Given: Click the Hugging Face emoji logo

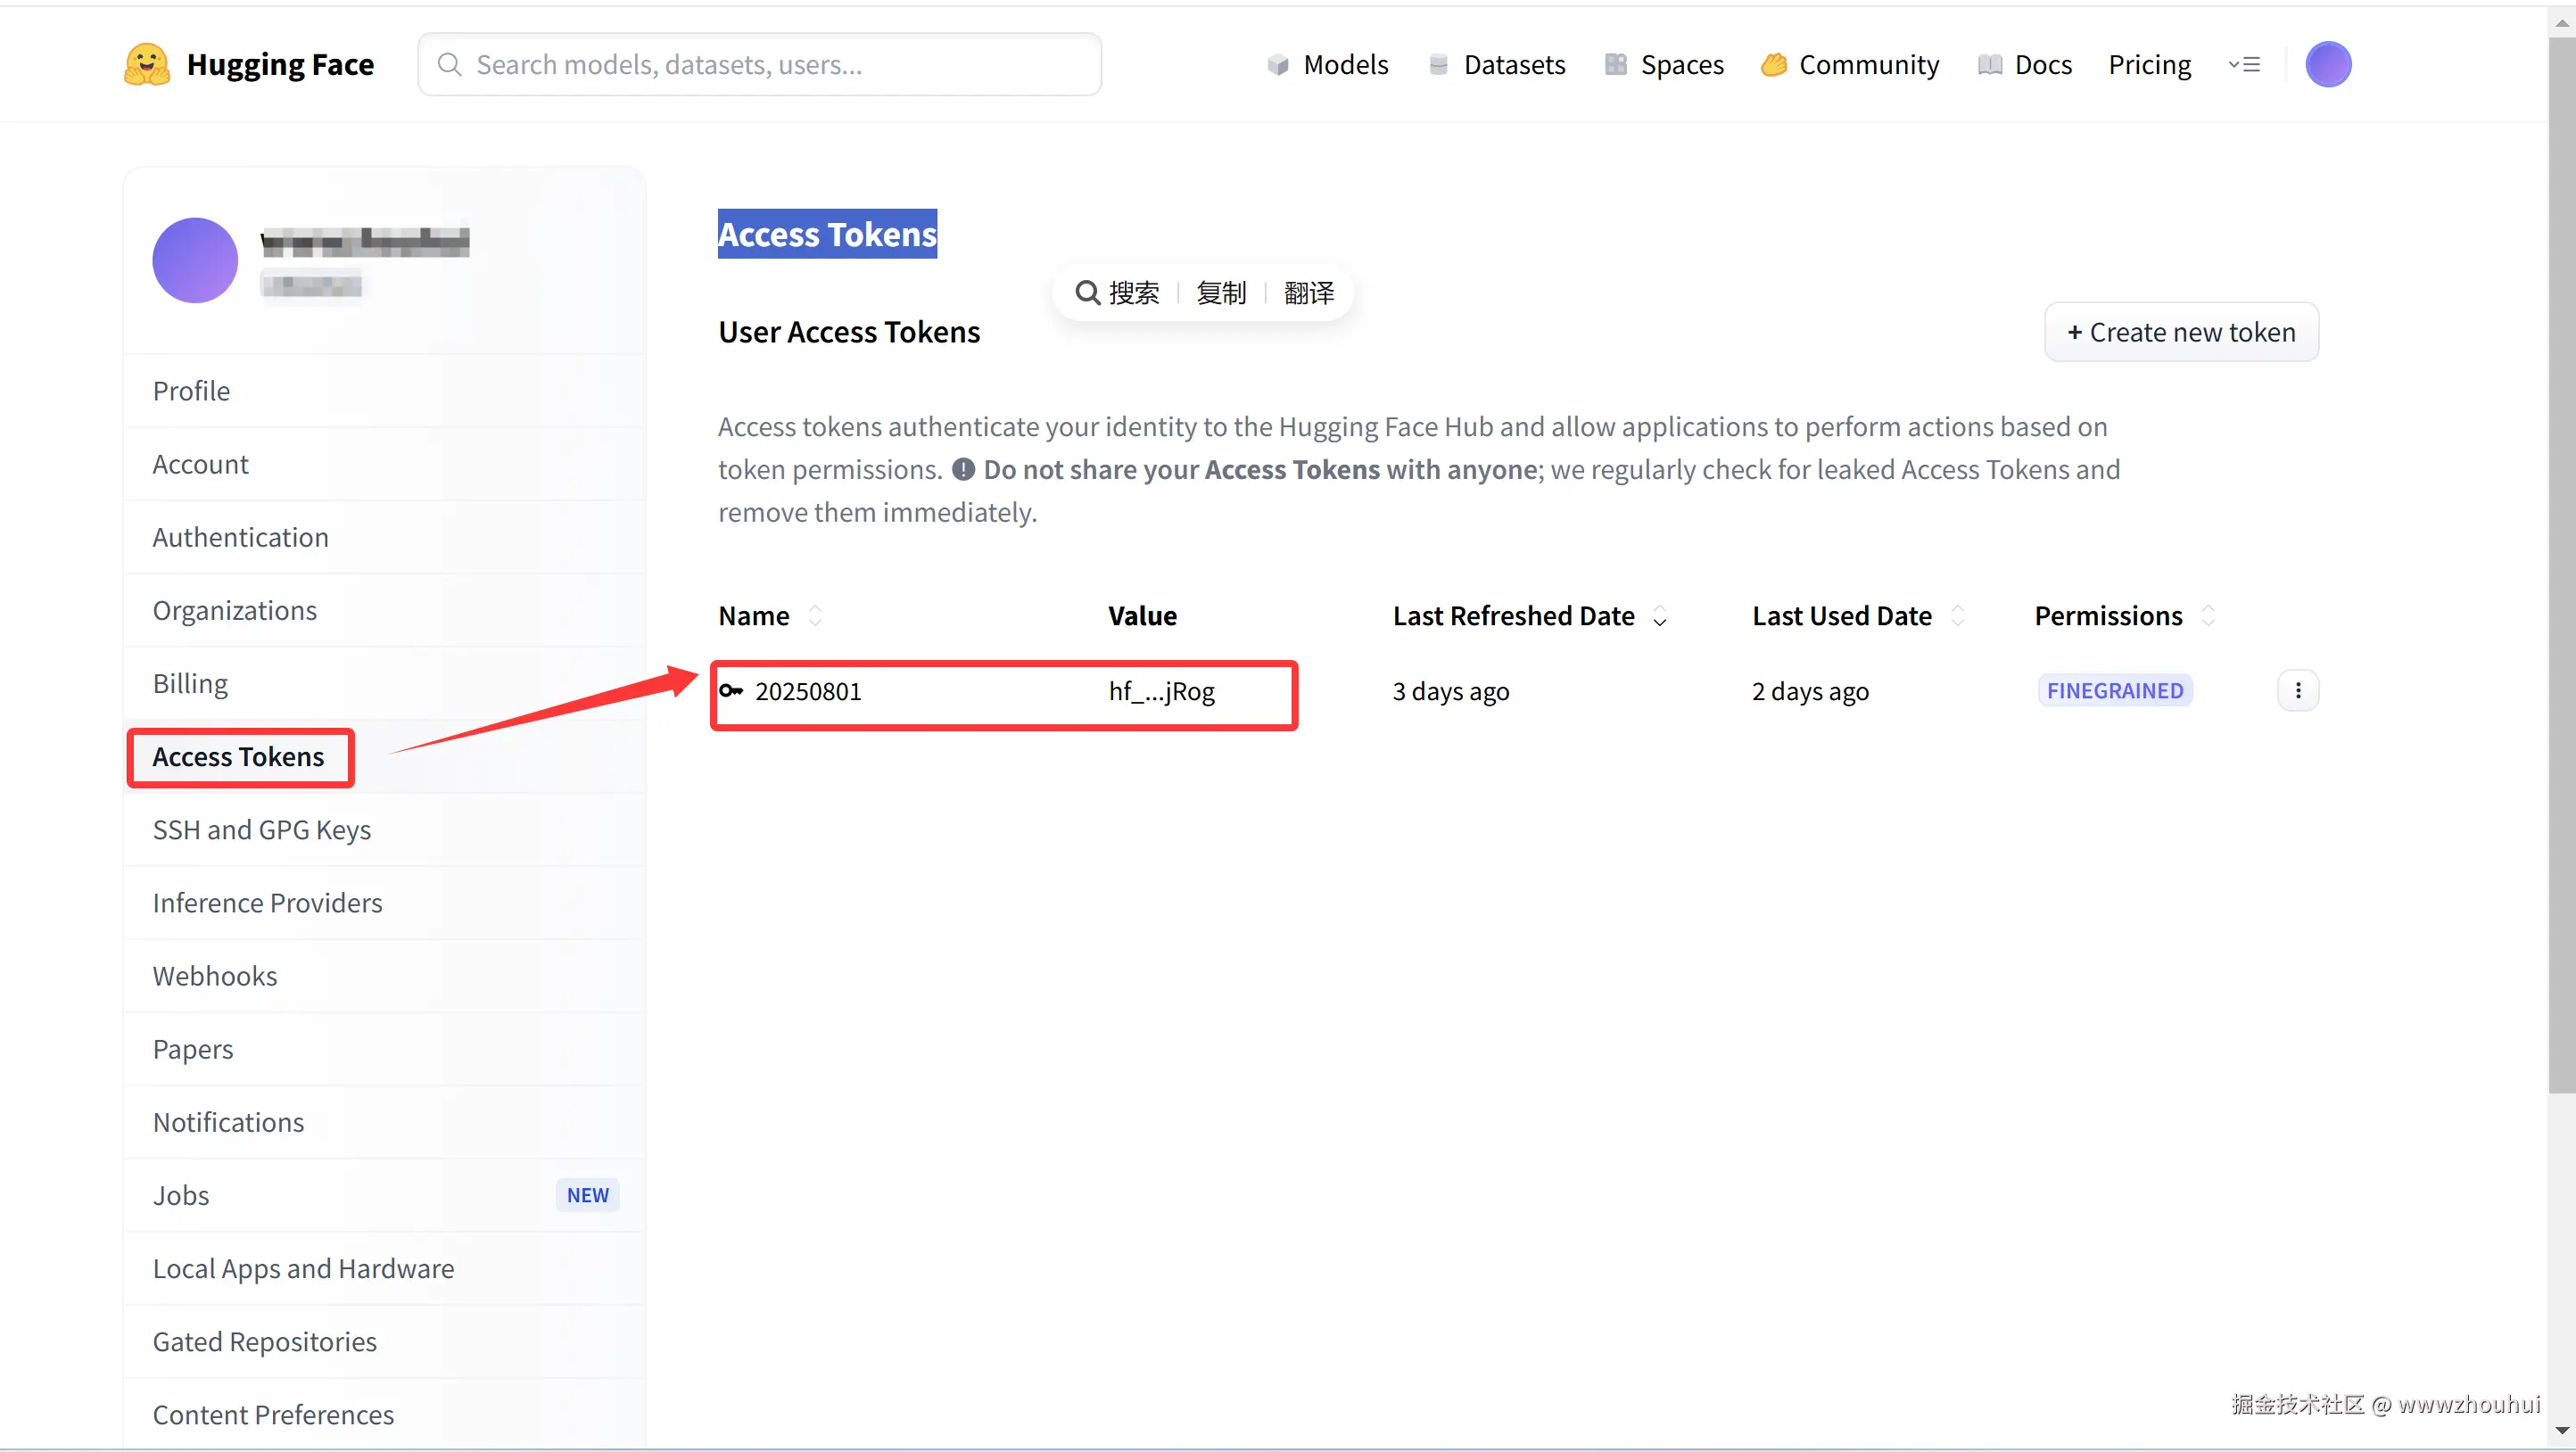Looking at the screenshot, I should (147, 64).
